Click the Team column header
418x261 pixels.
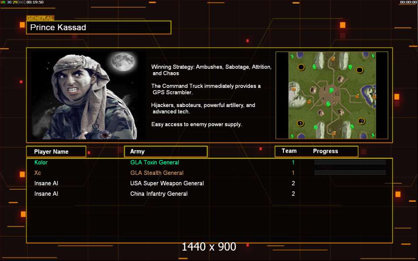[x=289, y=151]
